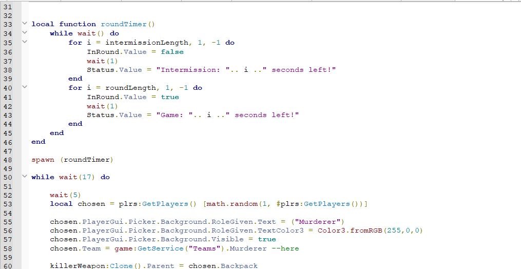Select line number 58 in the gutter
The image size is (521, 269).
click(8, 248)
